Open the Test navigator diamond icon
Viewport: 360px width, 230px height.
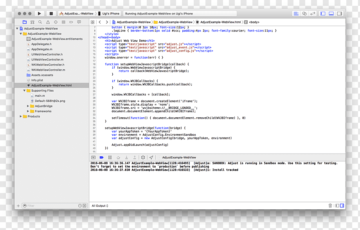point(56,22)
